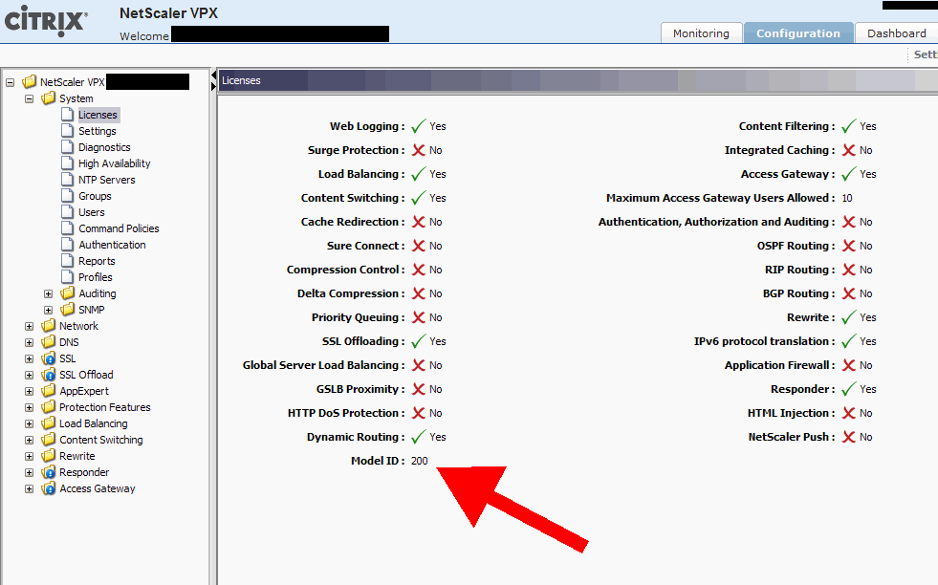Click the SSL Offload folder icon
Viewport: 938px width, 585px height.
[49, 375]
